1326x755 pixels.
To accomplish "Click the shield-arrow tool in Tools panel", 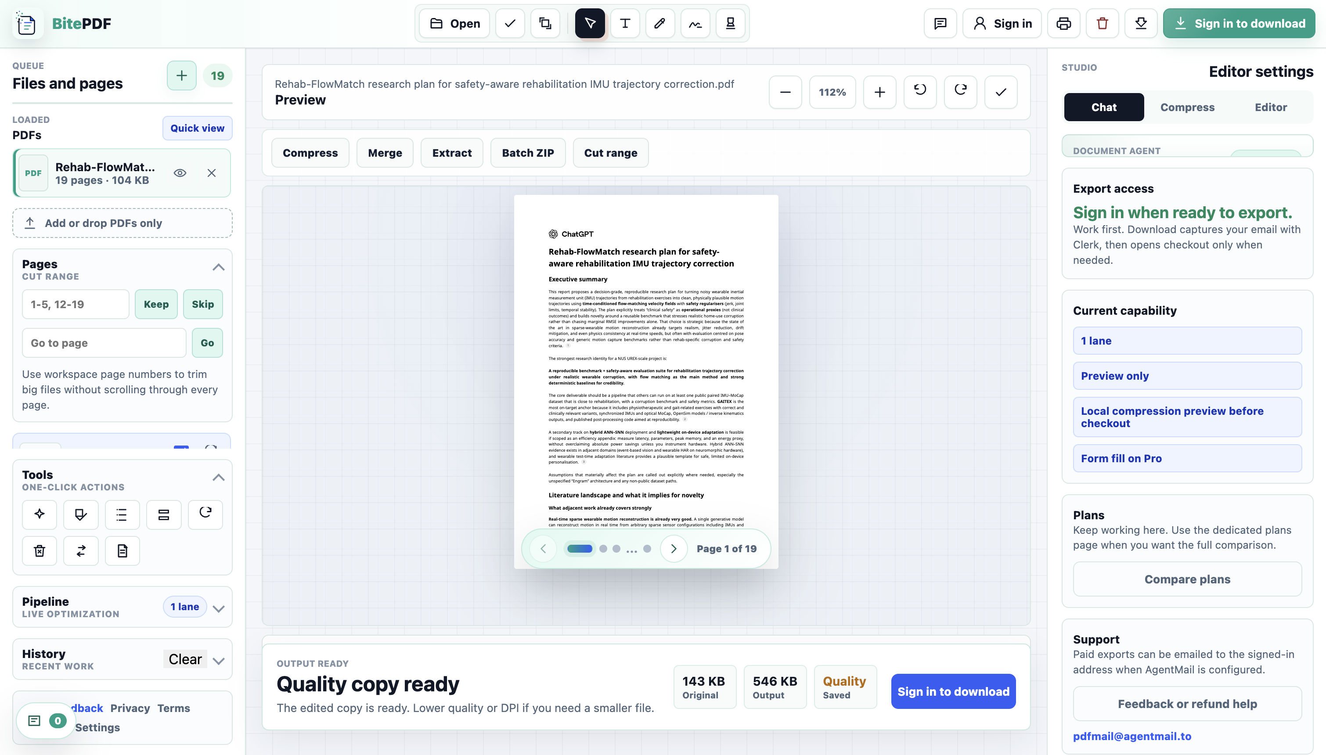I will click(81, 514).
